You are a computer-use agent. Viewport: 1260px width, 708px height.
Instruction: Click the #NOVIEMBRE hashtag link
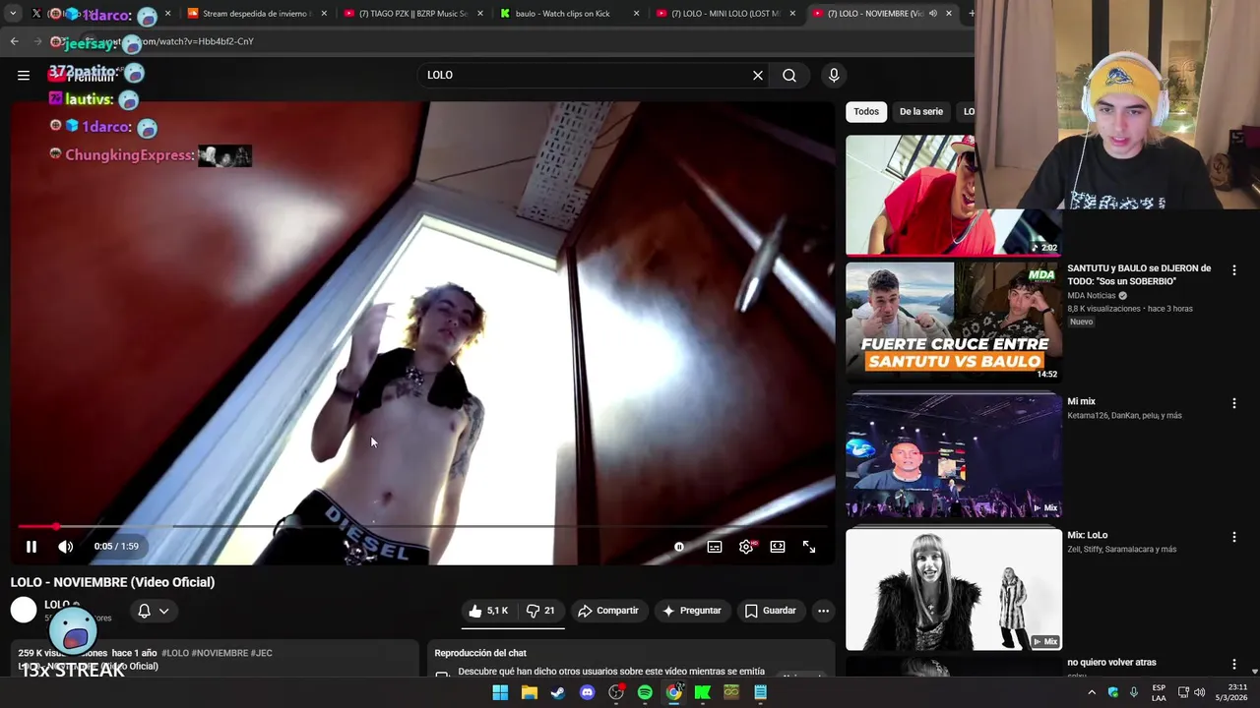220,653
